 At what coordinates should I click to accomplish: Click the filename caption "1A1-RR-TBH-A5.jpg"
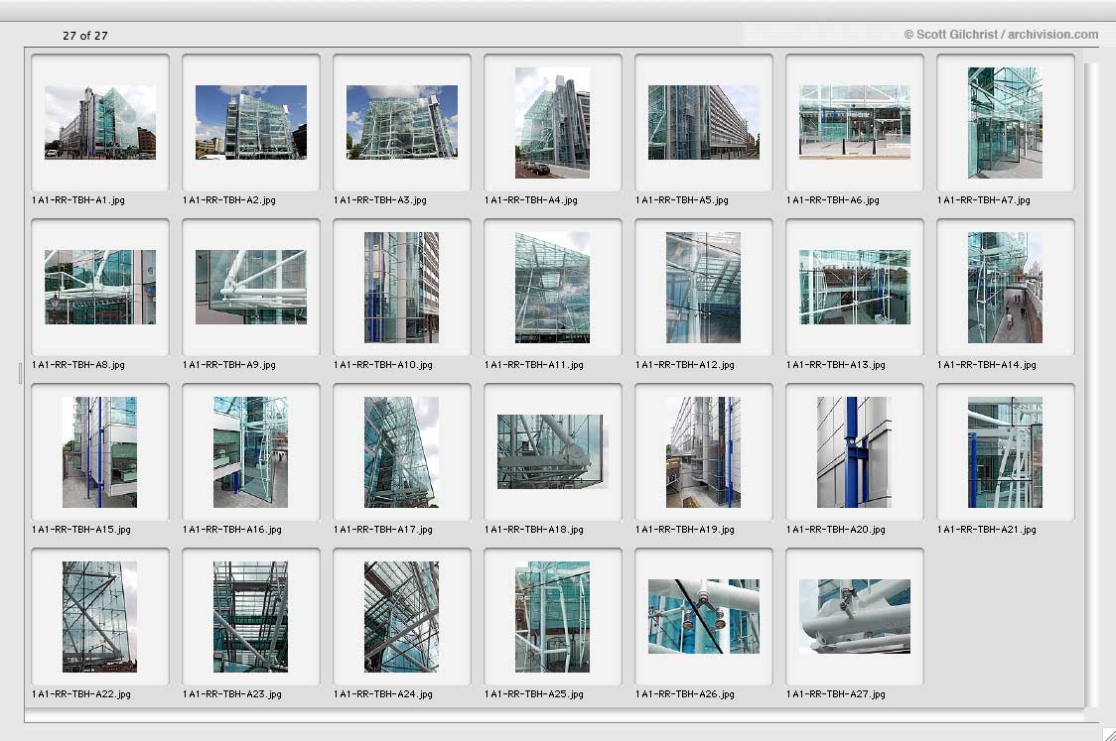pos(682,200)
